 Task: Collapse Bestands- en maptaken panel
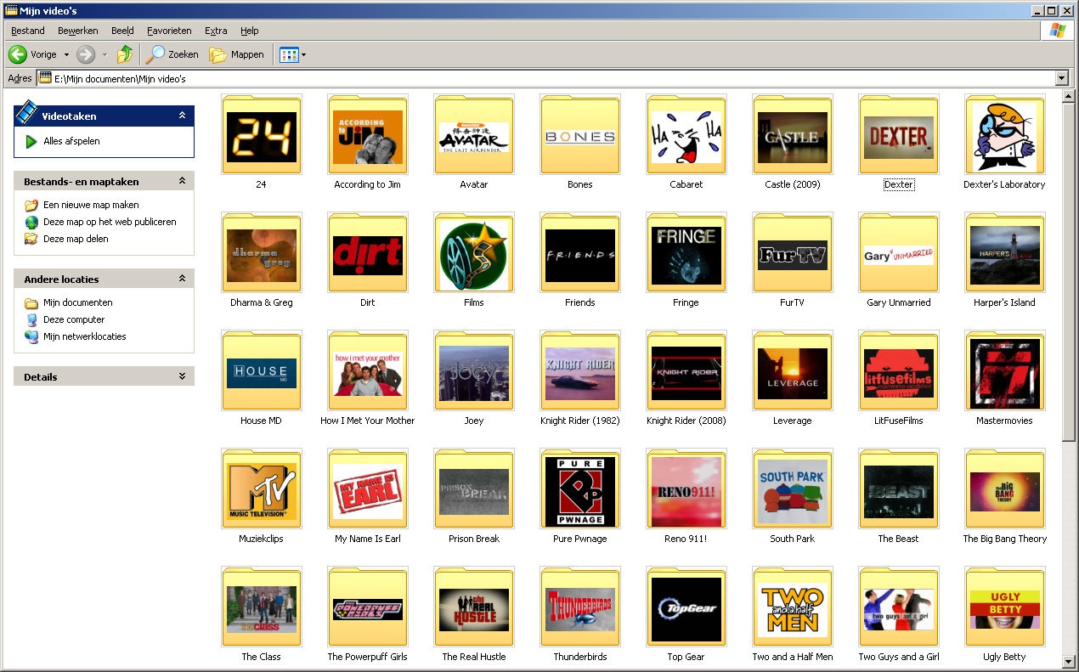(x=182, y=181)
